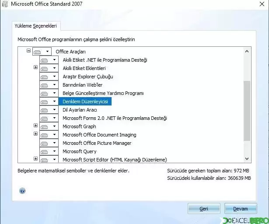This screenshot has width=269, height=224.
Task: Select the Akıllı Etiket Eklentileri item
Action: click(x=84, y=68)
